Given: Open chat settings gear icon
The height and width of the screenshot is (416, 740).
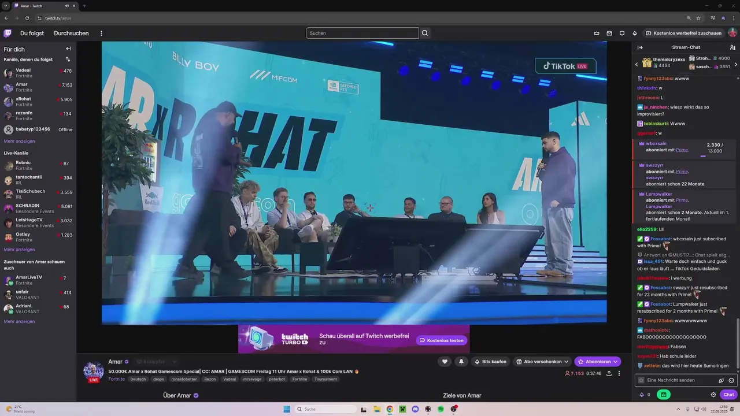Looking at the screenshot, I should coord(713,395).
